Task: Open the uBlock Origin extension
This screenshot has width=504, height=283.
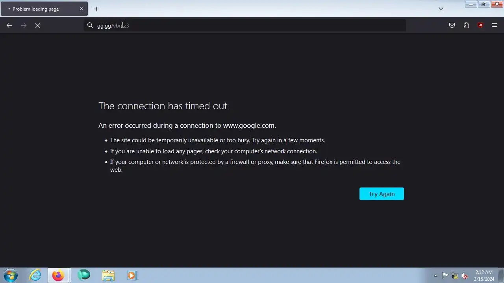Action: [480, 25]
